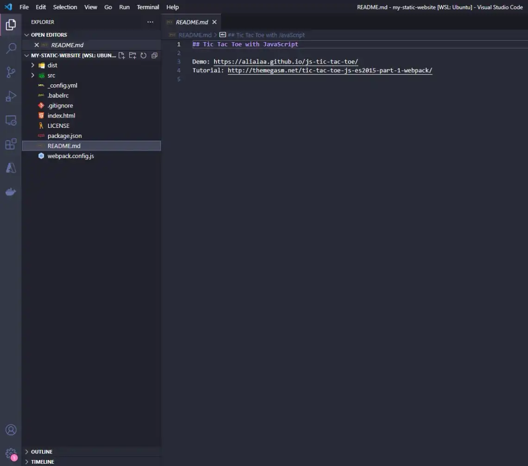The image size is (528, 466).
Task: Expand the src folder
Action: click(x=51, y=76)
